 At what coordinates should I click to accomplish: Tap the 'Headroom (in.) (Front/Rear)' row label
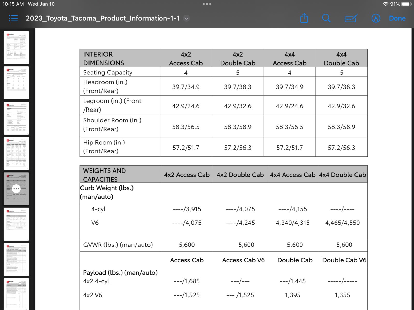pyautogui.click(x=105, y=87)
